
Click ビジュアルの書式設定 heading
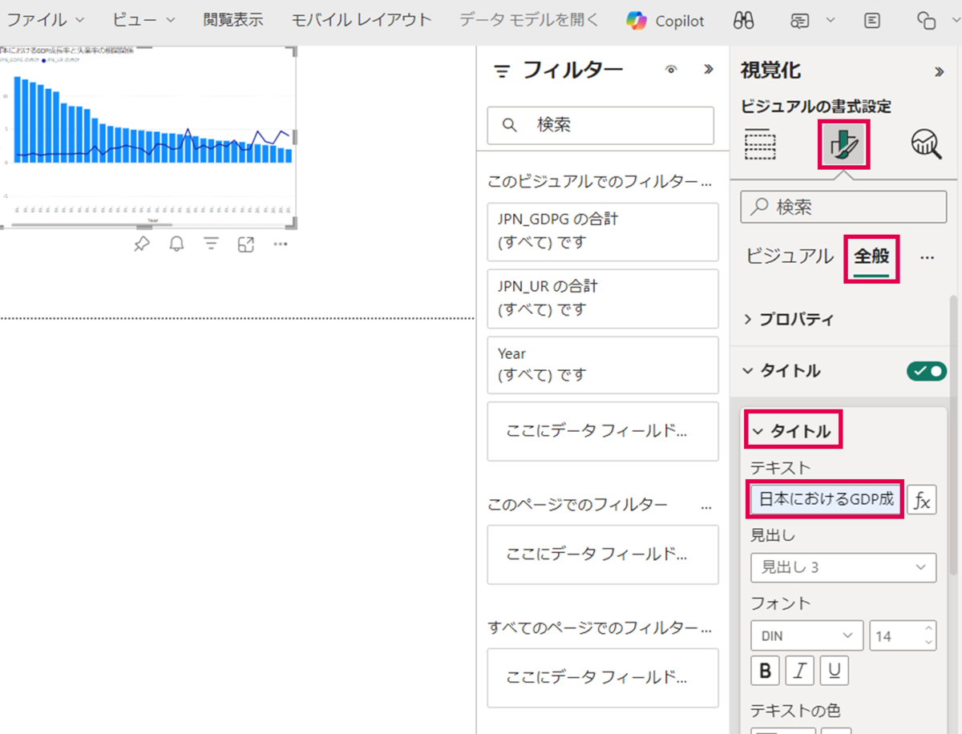click(816, 107)
